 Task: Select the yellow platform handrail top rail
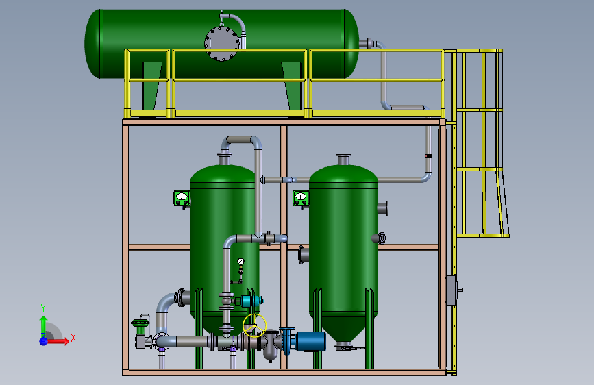284,50
